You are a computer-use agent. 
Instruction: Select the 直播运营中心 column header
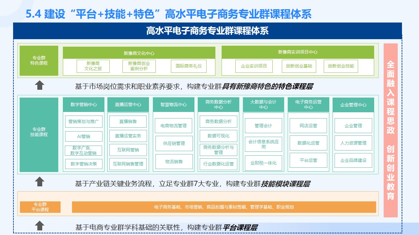coord(128,105)
